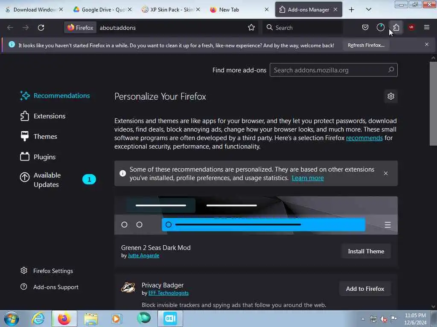
Task: Go back using the back arrow
Action: click(10, 28)
